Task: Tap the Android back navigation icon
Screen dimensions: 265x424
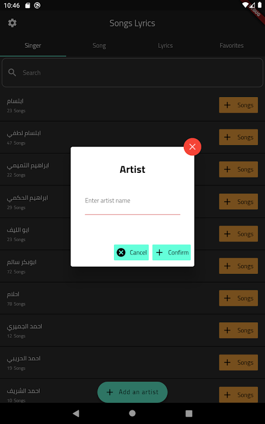Action: coord(76,413)
